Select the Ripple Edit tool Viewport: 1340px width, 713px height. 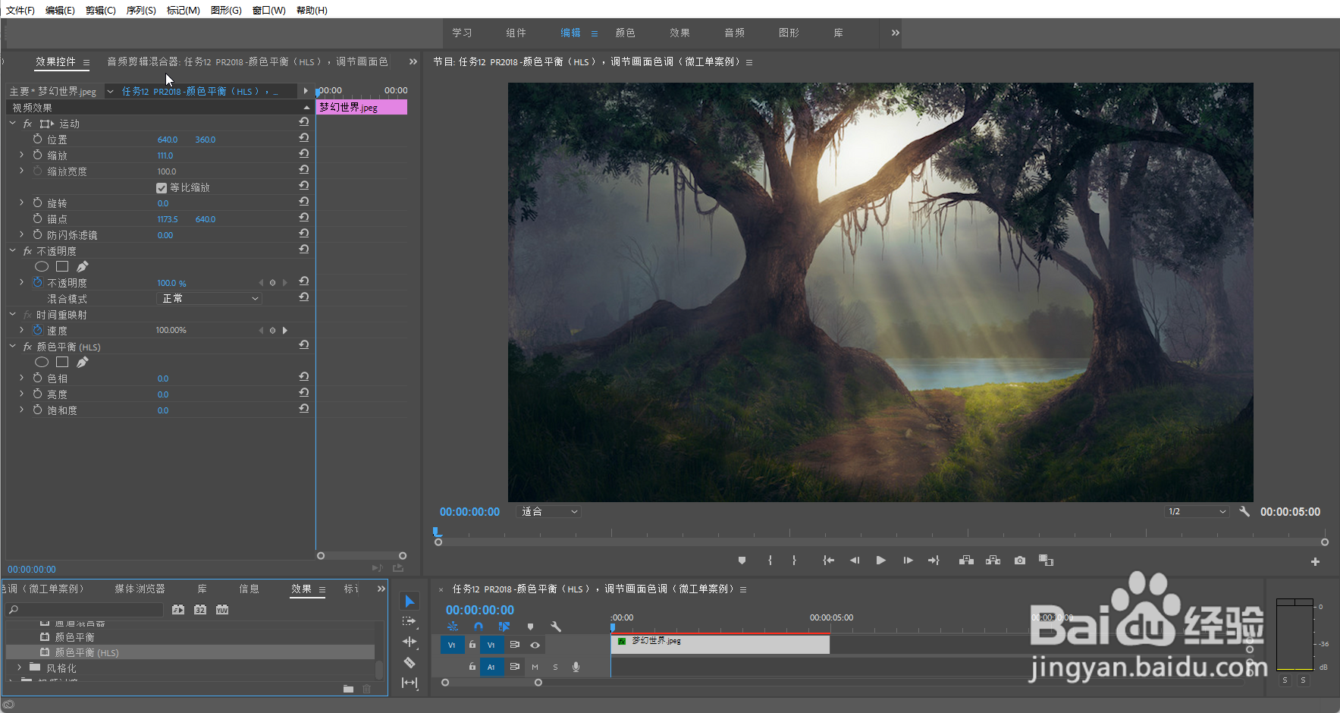(x=410, y=642)
